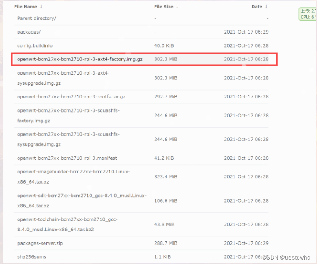317x264 pixels.
Task: Sort by the Date column header
Action: [x=257, y=7]
